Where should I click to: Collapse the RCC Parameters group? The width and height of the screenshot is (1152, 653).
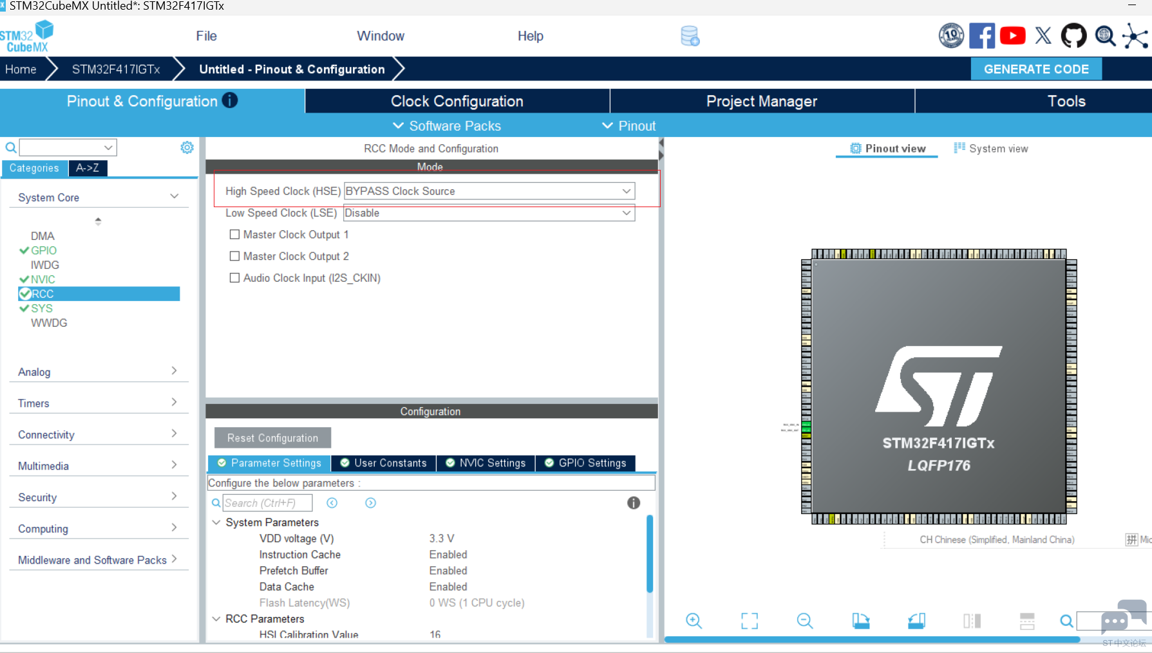click(216, 619)
